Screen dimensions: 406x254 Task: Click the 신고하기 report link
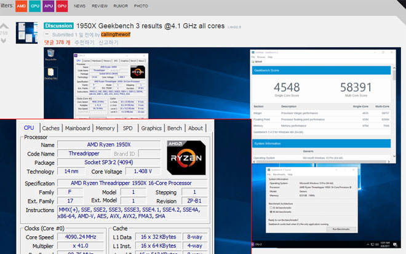pos(108,42)
